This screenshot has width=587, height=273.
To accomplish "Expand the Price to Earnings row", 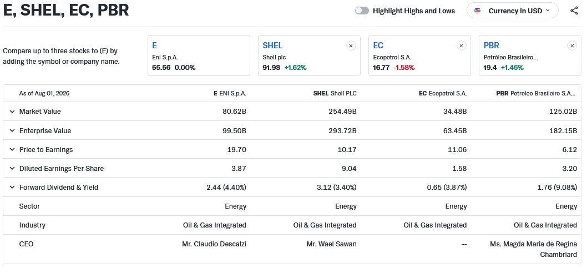I will coord(12,149).
